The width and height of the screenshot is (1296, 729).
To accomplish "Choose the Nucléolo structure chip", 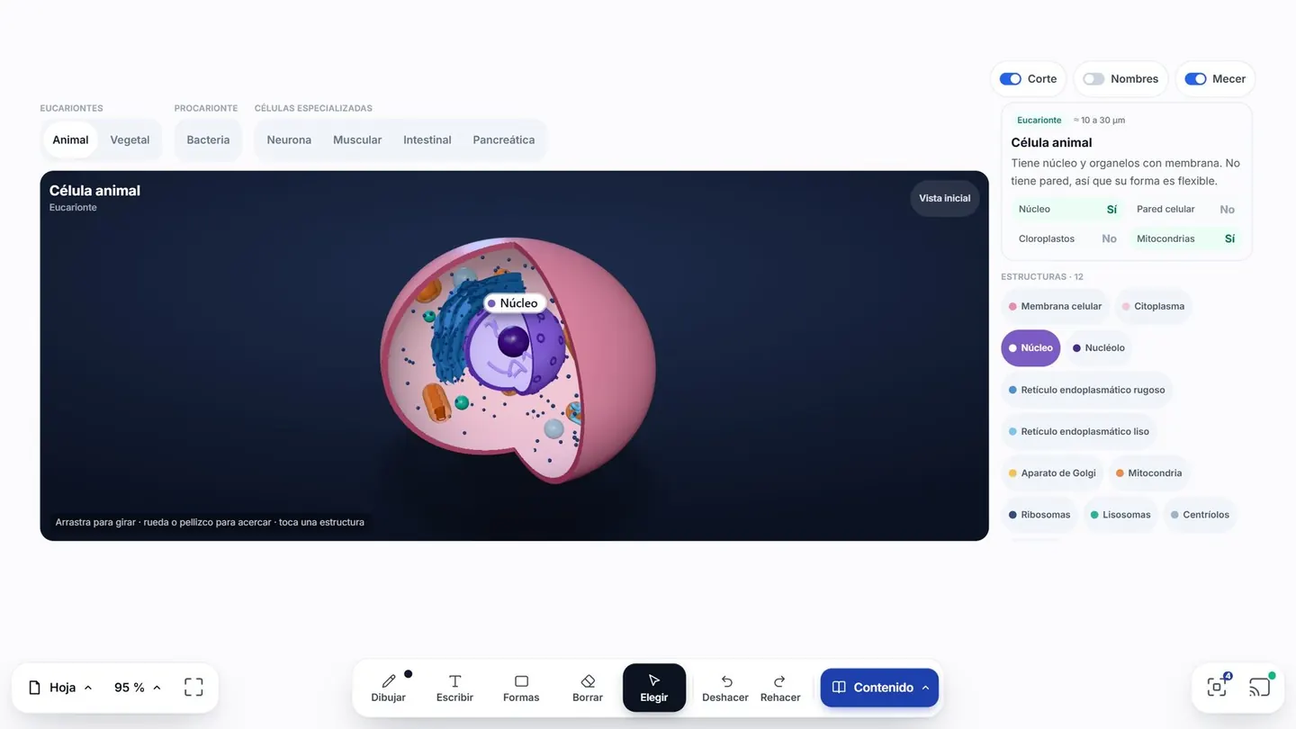I will [1099, 347].
